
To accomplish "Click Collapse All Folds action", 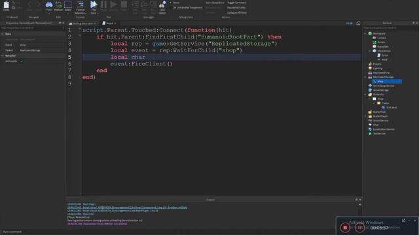I will [x=237, y=12].
